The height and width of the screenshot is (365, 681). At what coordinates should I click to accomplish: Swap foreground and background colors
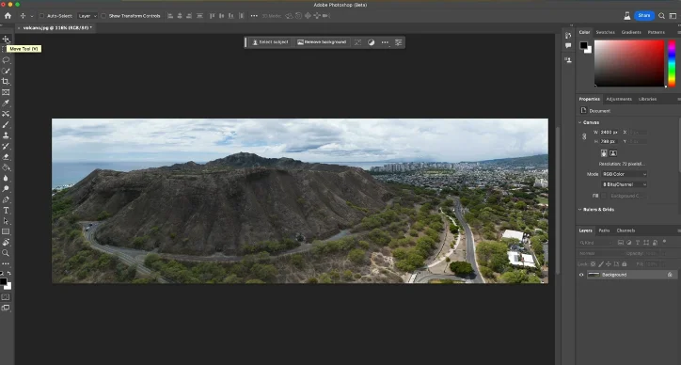(x=9, y=274)
